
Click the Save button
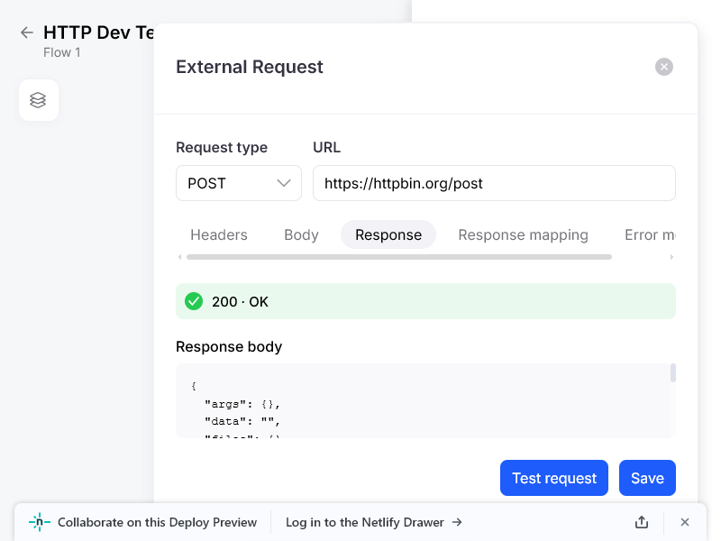point(647,478)
